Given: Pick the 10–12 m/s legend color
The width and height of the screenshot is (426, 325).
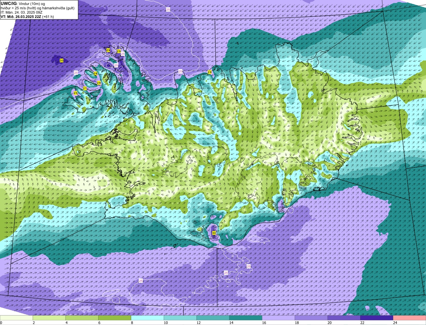Looking at the screenshot, I should [x=180, y=318].
